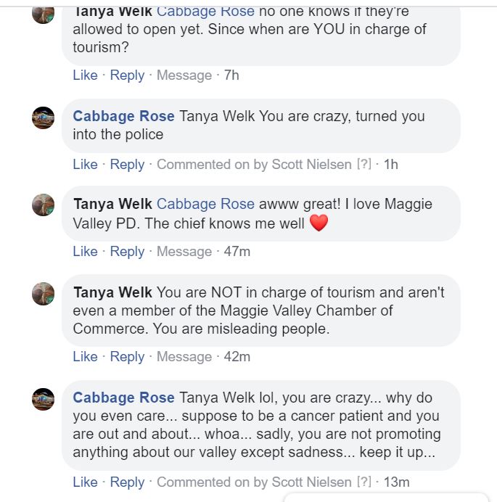Open the Cabbage Rose mention in the 47m comment
Screen dimensions: 497x502
[205, 205]
